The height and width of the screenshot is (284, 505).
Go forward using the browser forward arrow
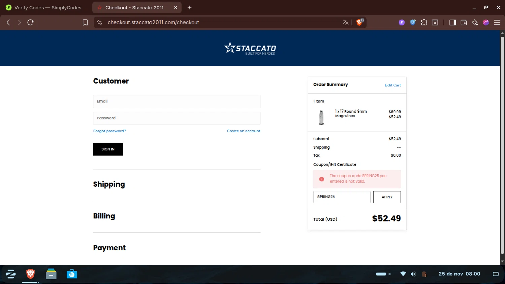[19, 22]
